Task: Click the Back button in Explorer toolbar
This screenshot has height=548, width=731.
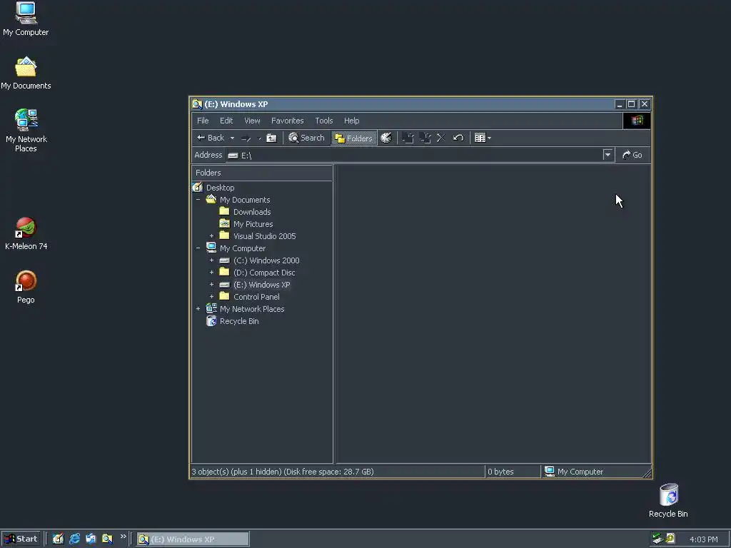Action: click(x=211, y=138)
